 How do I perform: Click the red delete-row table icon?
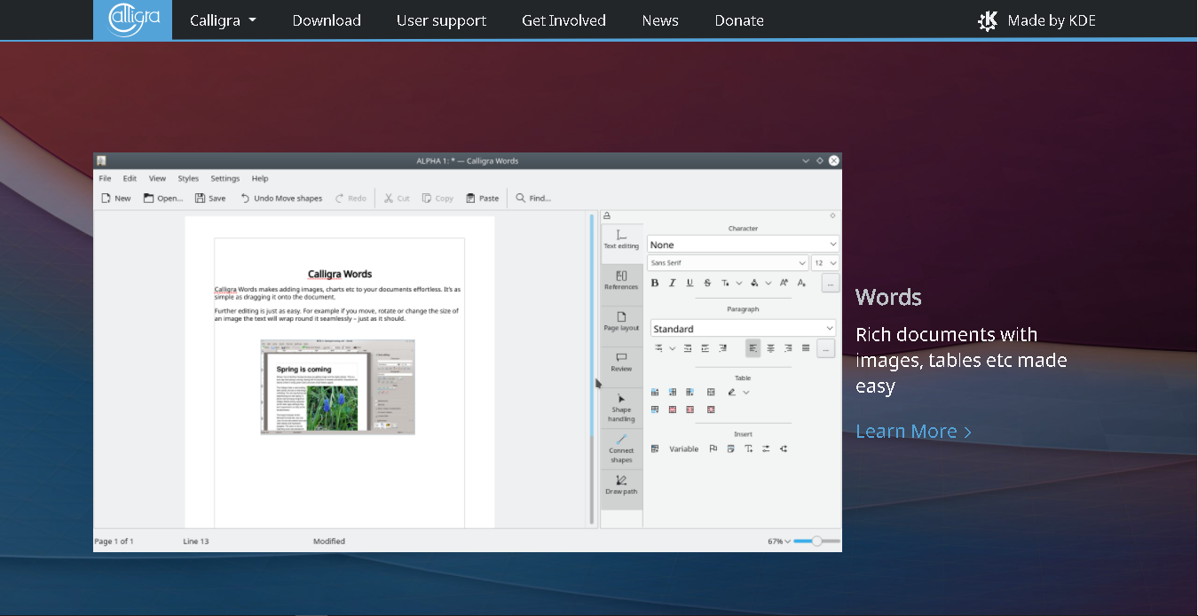point(673,409)
